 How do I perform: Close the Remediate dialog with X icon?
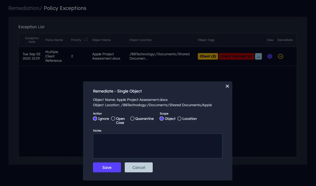pyautogui.click(x=227, y=86)
